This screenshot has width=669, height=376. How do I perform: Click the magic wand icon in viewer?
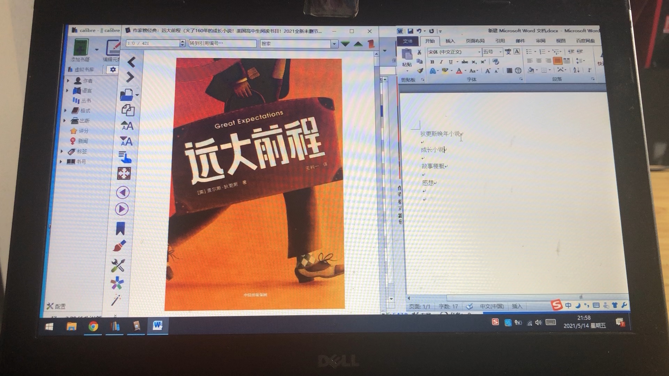pyautogui.click(x=116, y=300)
